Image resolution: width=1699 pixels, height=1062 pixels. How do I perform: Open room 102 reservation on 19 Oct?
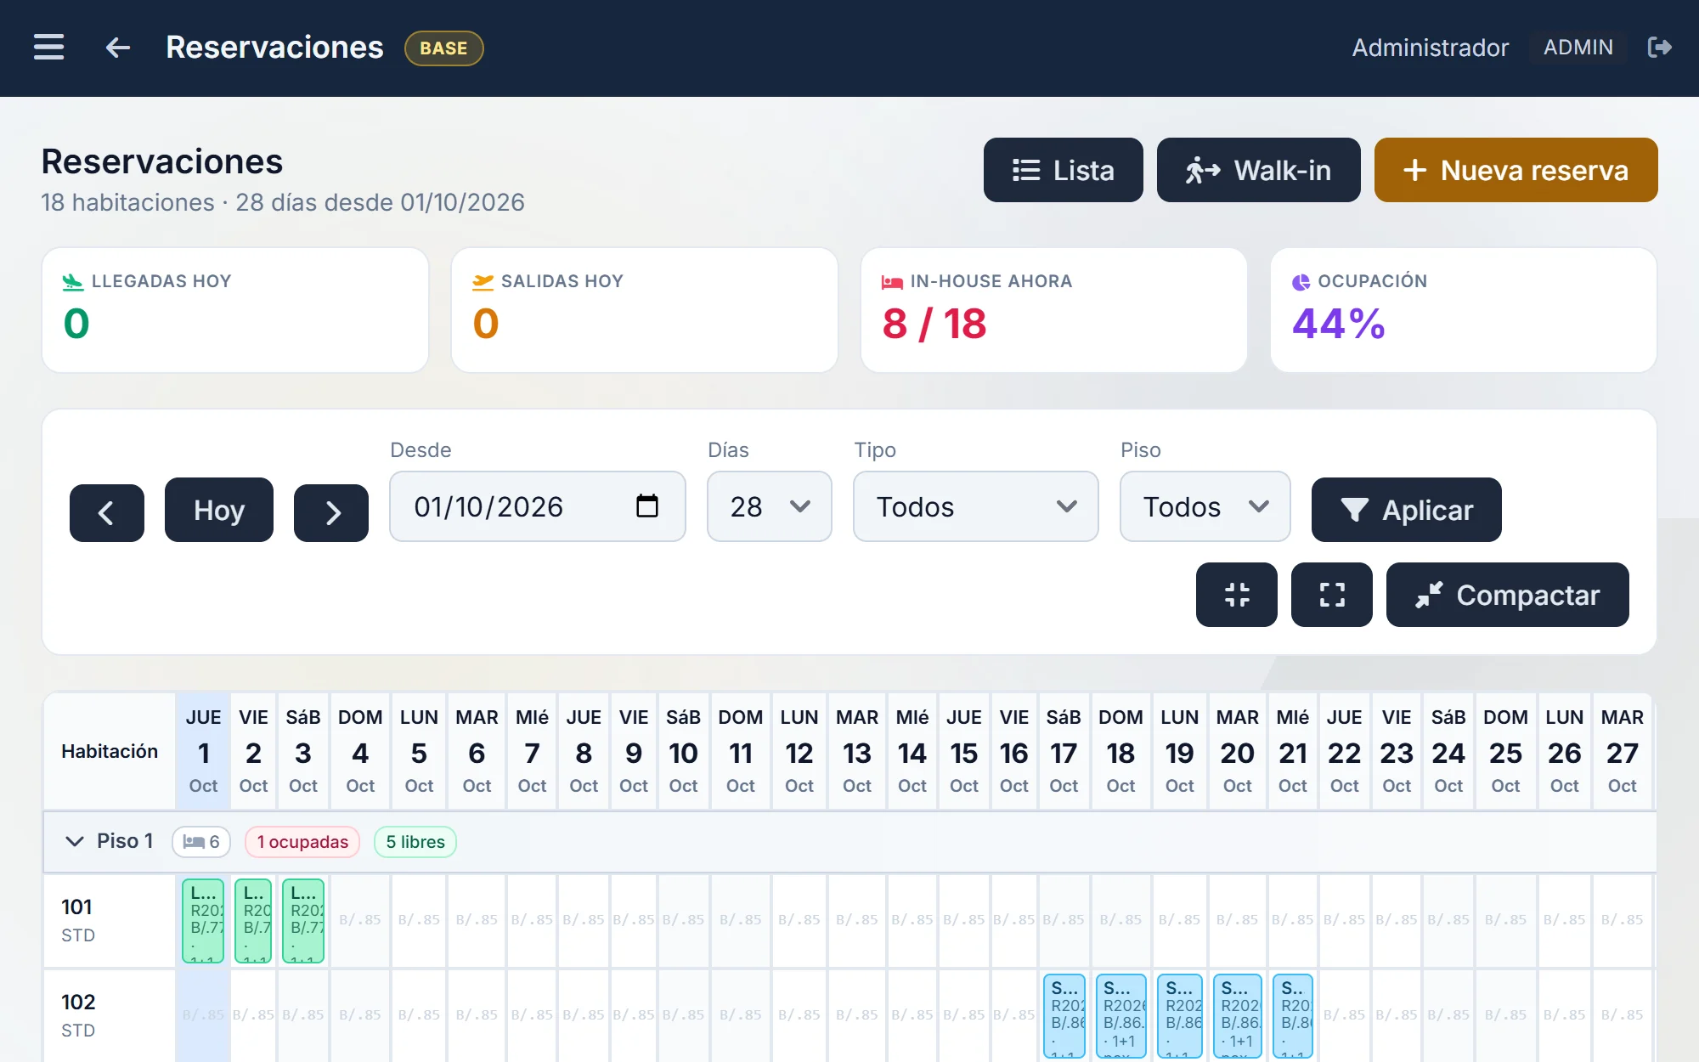tap(1180, 1016)
